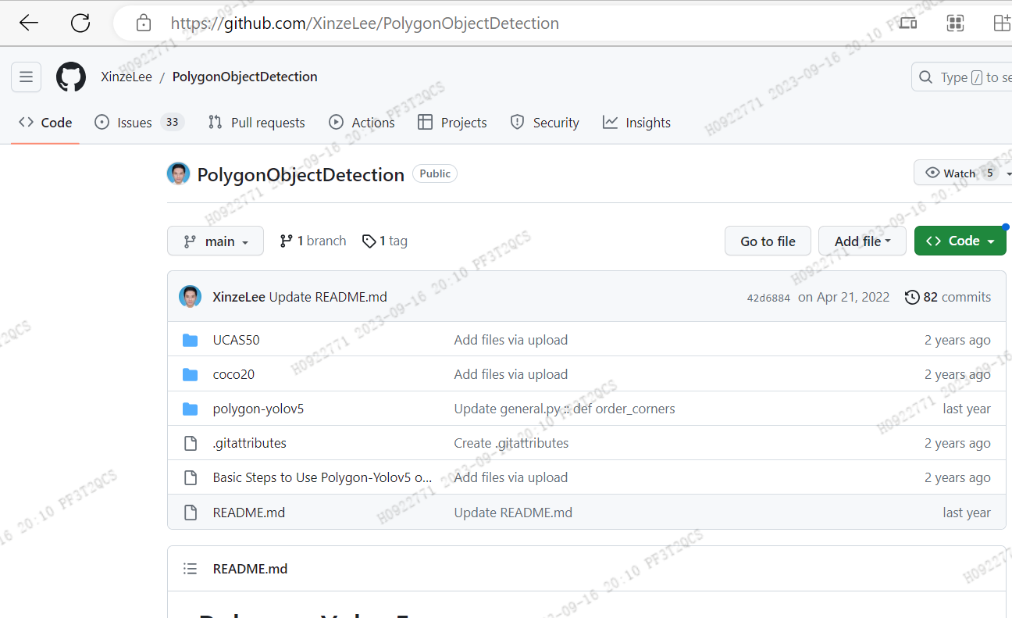Open the 82 commits history
This screenshot has width=1012, height=618.
(948, 297)
